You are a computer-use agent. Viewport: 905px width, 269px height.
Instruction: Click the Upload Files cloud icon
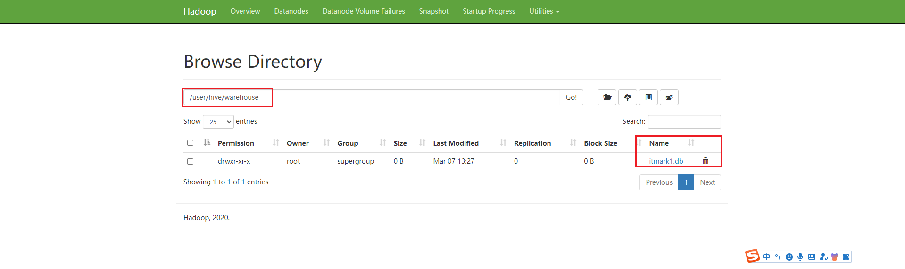click(627, 97)
